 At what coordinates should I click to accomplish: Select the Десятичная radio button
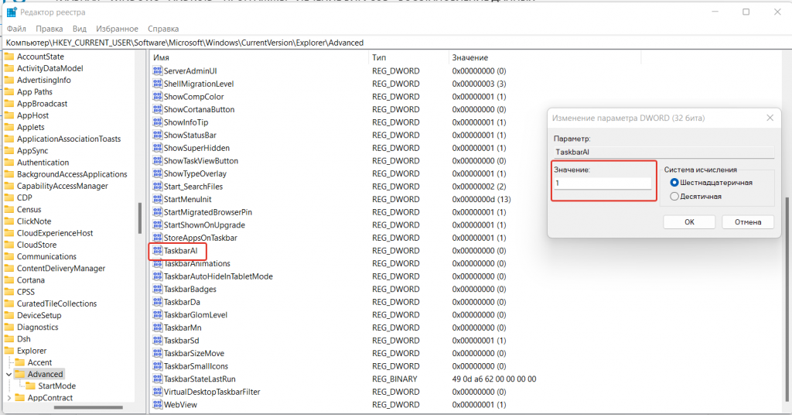point(674,197)
